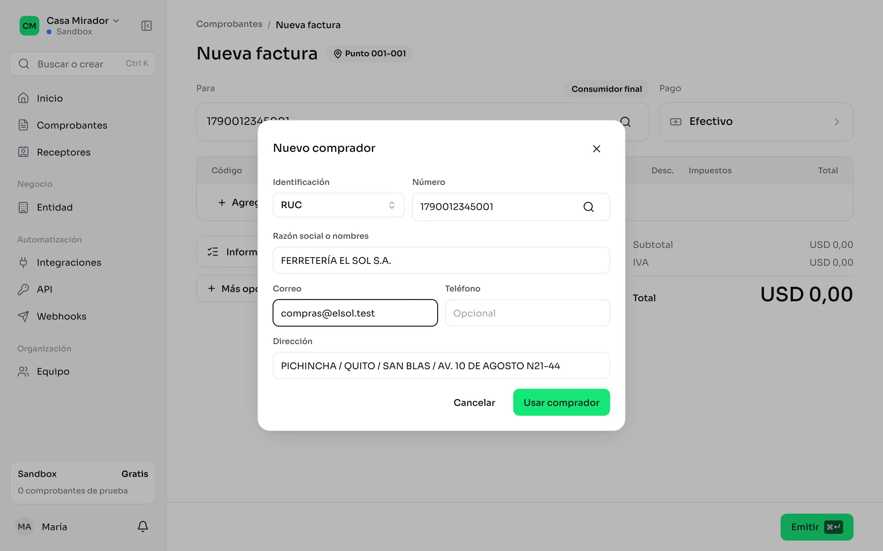Click the Teléfono optional field
Viewport: 883px width, 551px height.
[x=527, y=313]
